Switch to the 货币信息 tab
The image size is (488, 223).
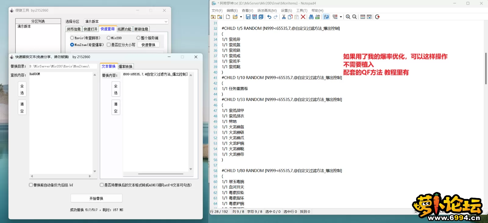click(74, 29)
